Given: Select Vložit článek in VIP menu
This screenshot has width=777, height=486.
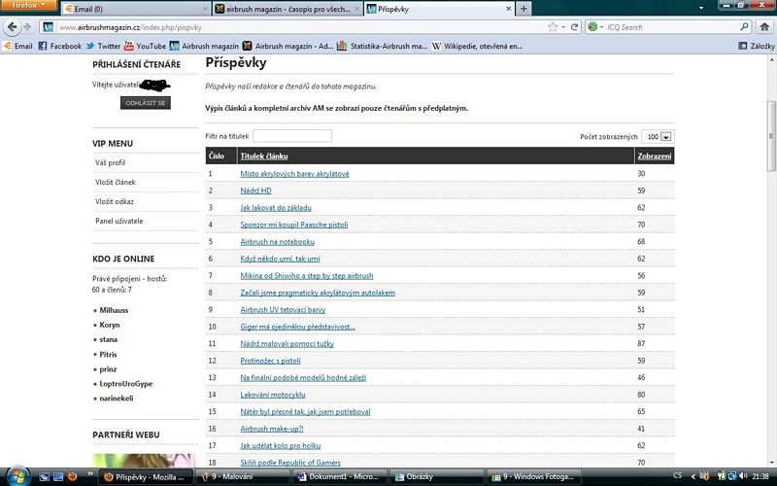Looking at the screenshot, I should tap(116, 182).
